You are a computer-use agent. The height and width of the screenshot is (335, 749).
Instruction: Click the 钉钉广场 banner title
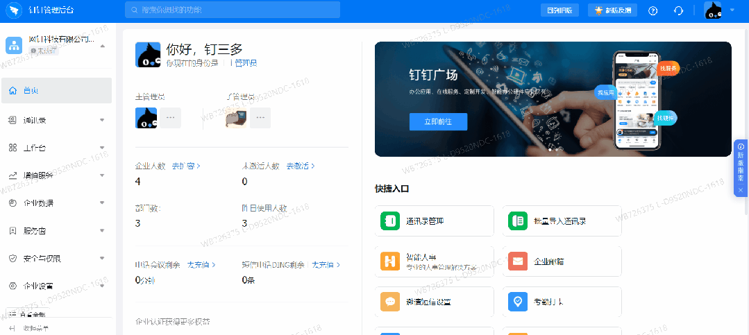[x=433, y=76]
